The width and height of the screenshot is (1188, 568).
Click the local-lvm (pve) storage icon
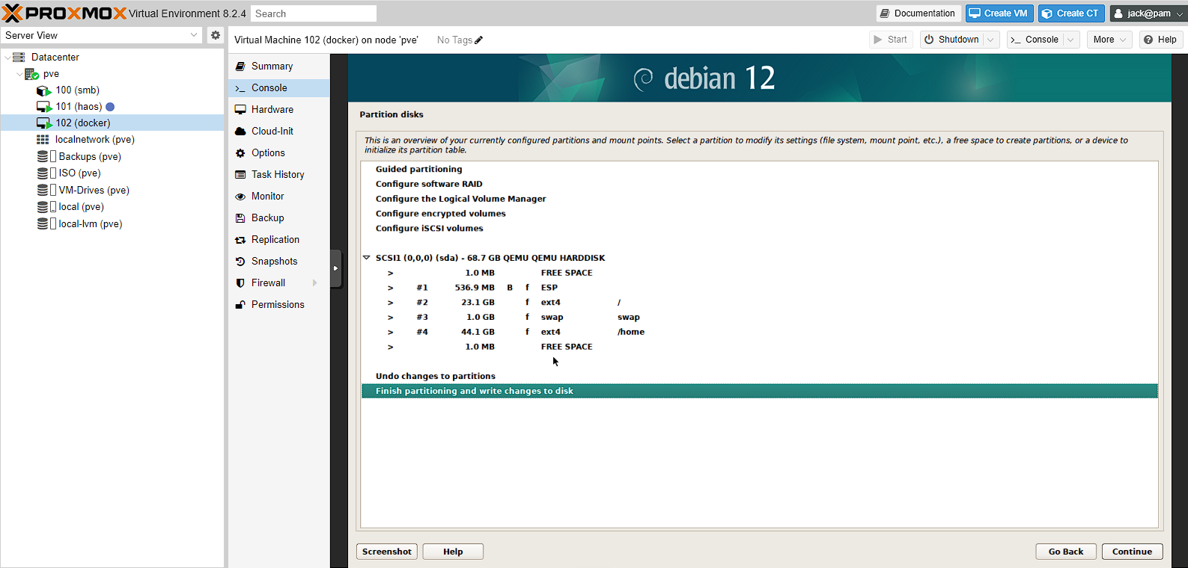point(43,223)
